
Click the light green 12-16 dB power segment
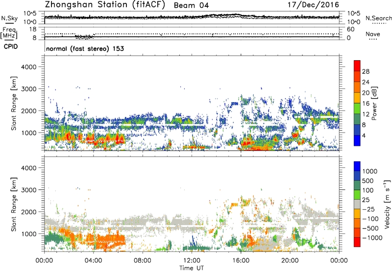[x=357, y=109]
